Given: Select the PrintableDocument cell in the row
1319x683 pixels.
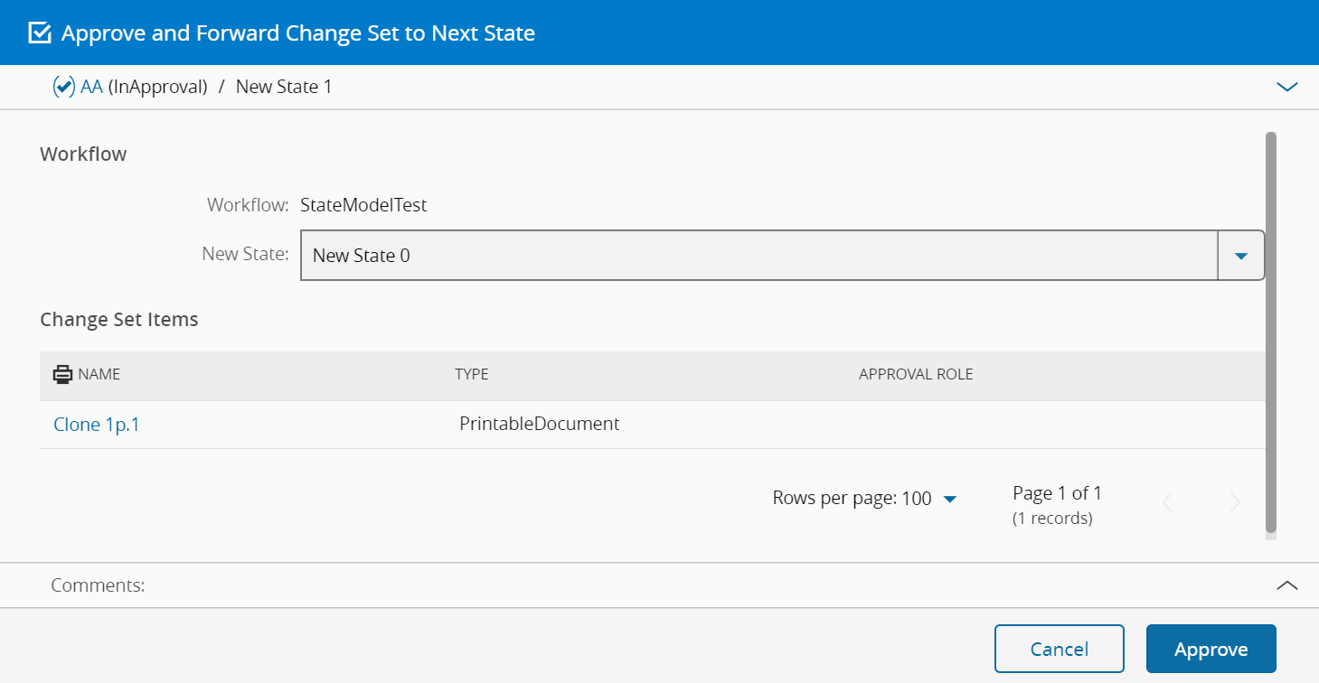Looking at the screenshot, I should point(540,424).
